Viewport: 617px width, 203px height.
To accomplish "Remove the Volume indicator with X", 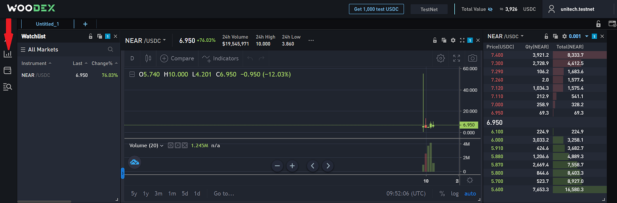I will [185, 145].
